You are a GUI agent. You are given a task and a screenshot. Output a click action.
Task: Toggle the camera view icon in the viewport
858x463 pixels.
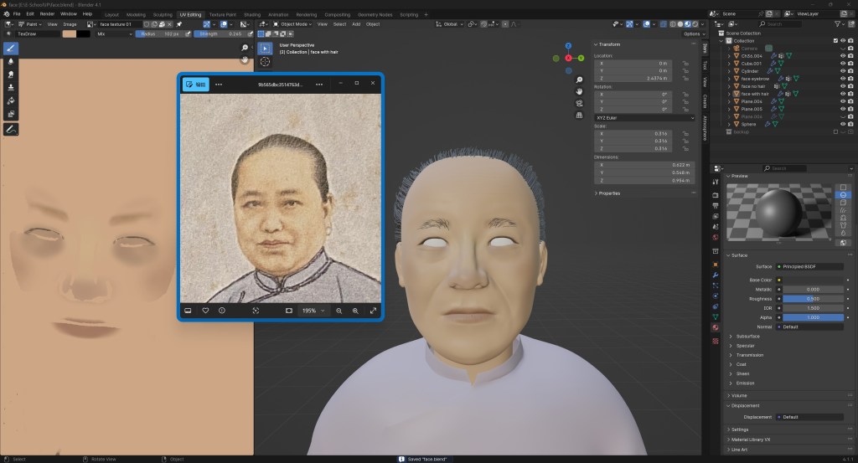[x=579, y=103]
